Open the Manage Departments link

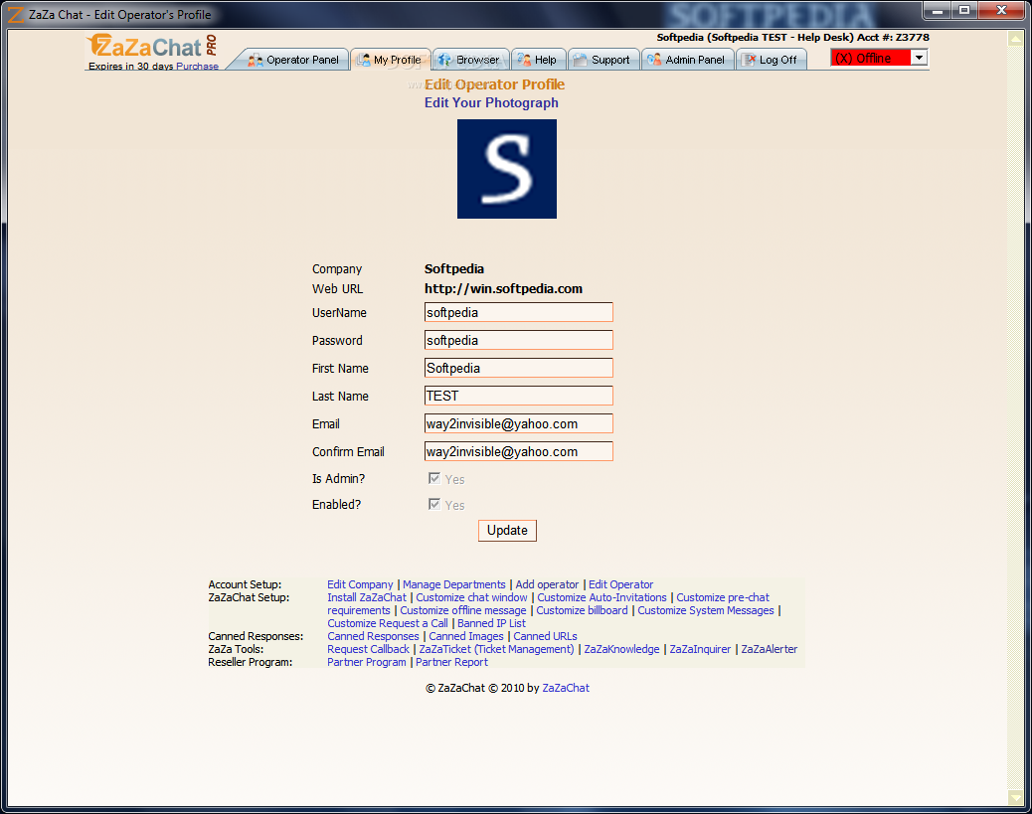[x=454, y=584]
